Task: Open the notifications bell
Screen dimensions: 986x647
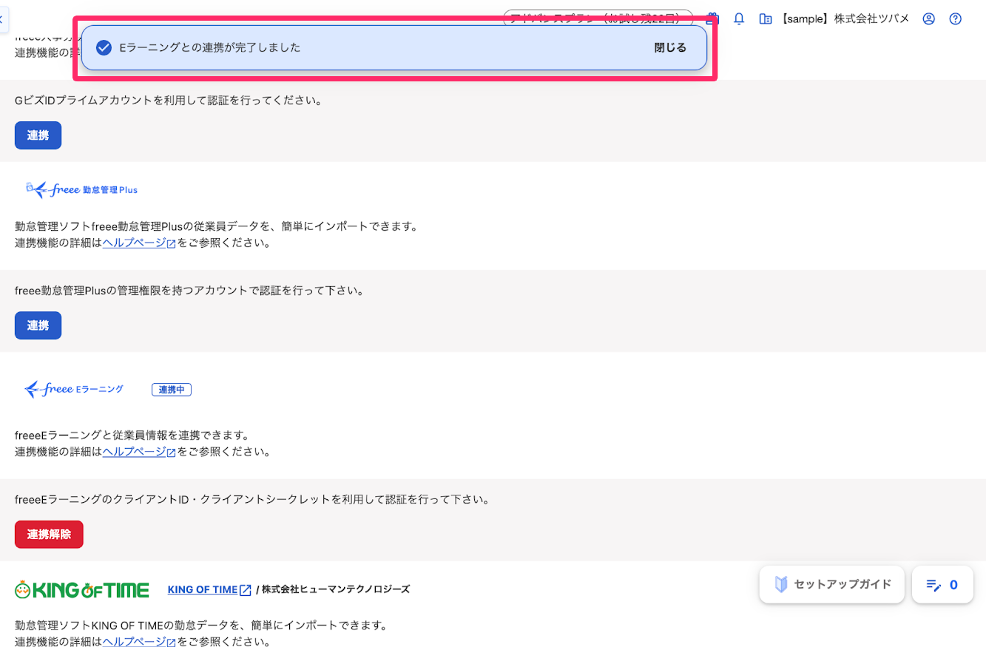Action: [738, 19]
